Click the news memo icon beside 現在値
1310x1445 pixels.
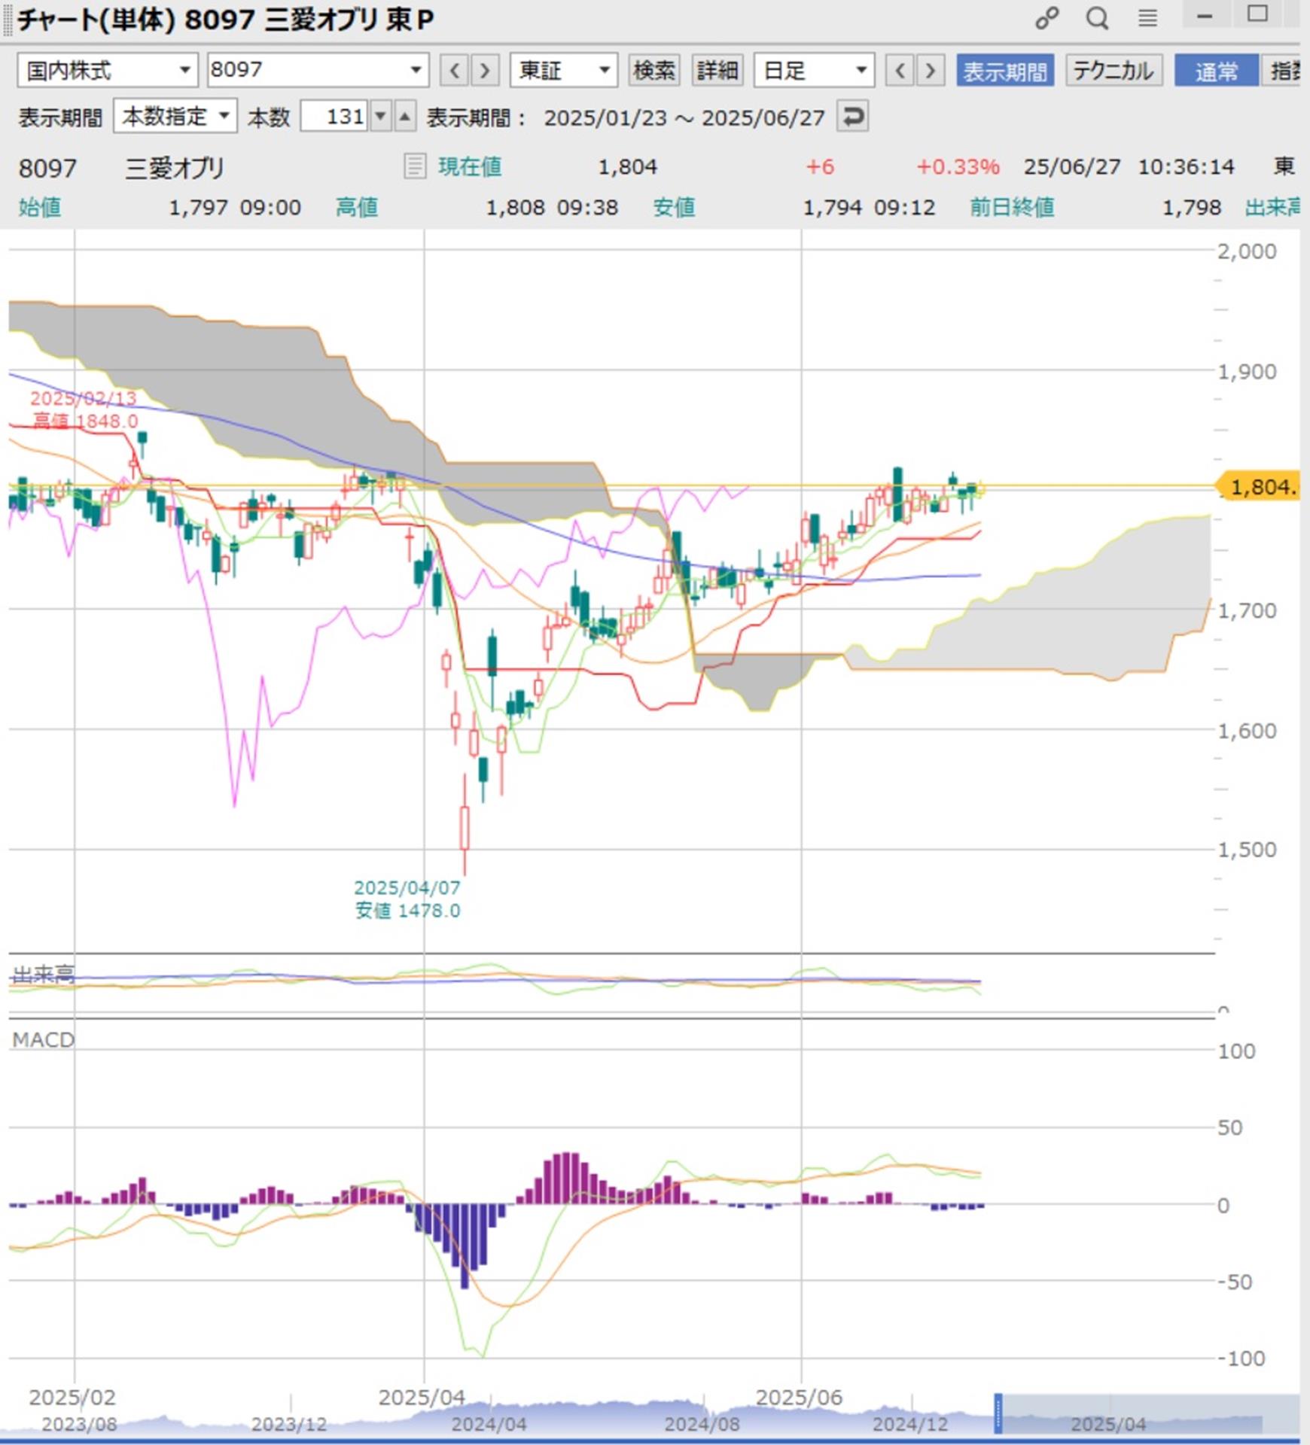coord(414,166)
